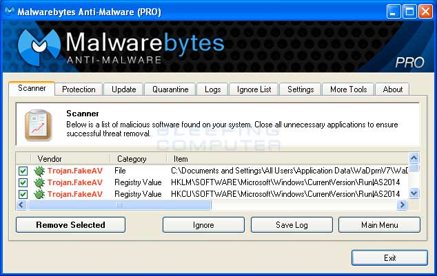Viewport: 437px width, 276px height.
Task: Uncheck the File Trojan.FakeAV checkbox
Action: 23,171
